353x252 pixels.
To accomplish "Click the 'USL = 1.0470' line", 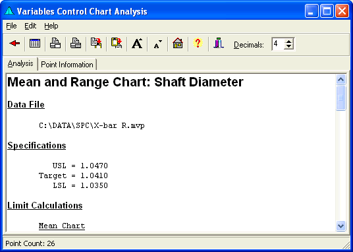I will pyautogui.click(x=80, y=166).
